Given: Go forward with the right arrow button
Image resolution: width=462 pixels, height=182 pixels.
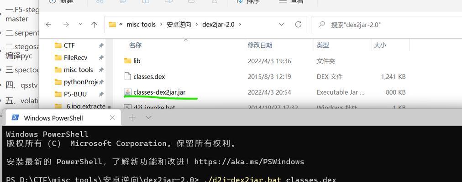Looking at the screenshot, I should coord(66,25).
